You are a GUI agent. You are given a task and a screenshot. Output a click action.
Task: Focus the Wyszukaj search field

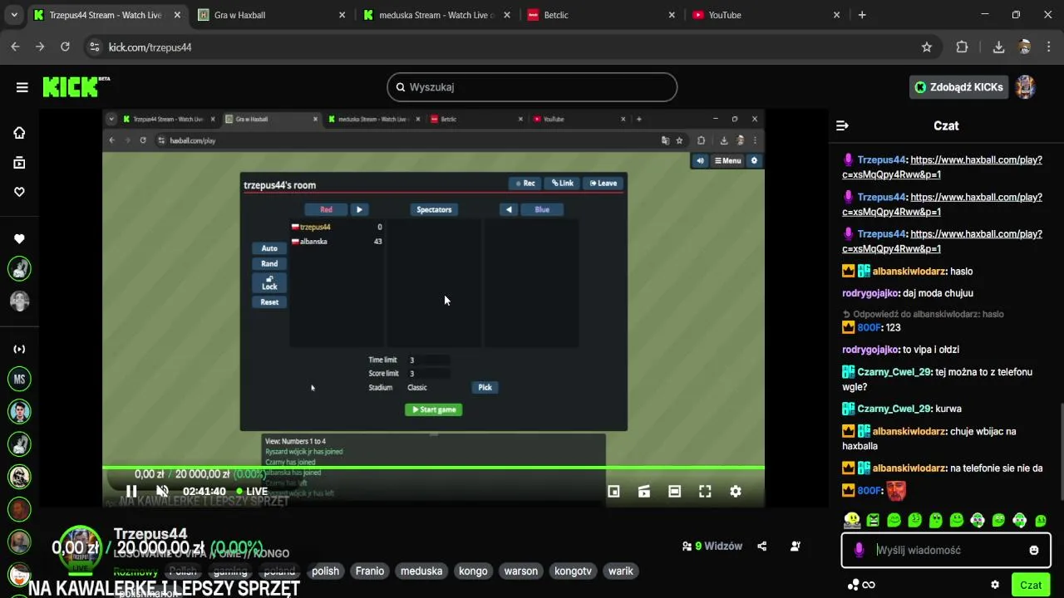(532, 87)
